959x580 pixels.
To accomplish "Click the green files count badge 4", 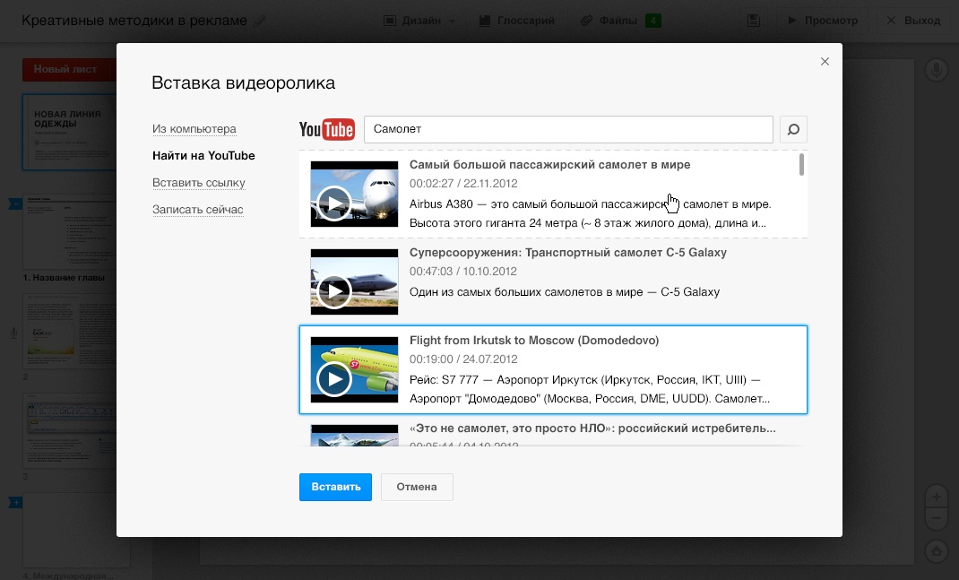I will (653, 21).
